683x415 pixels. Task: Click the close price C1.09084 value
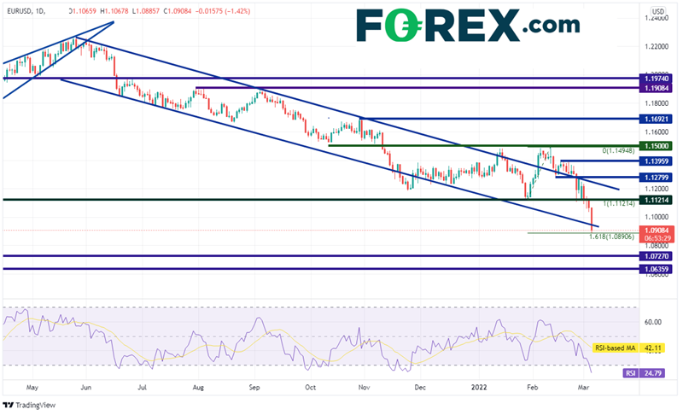(178, 11)
